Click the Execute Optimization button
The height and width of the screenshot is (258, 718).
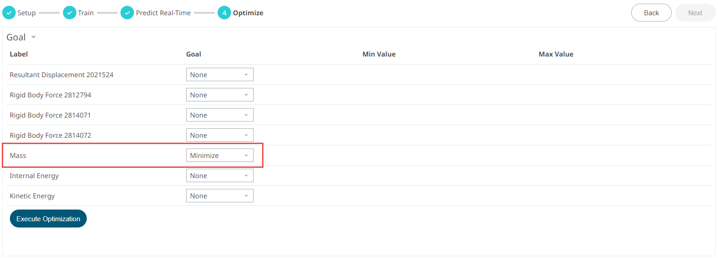pos(48,219)
